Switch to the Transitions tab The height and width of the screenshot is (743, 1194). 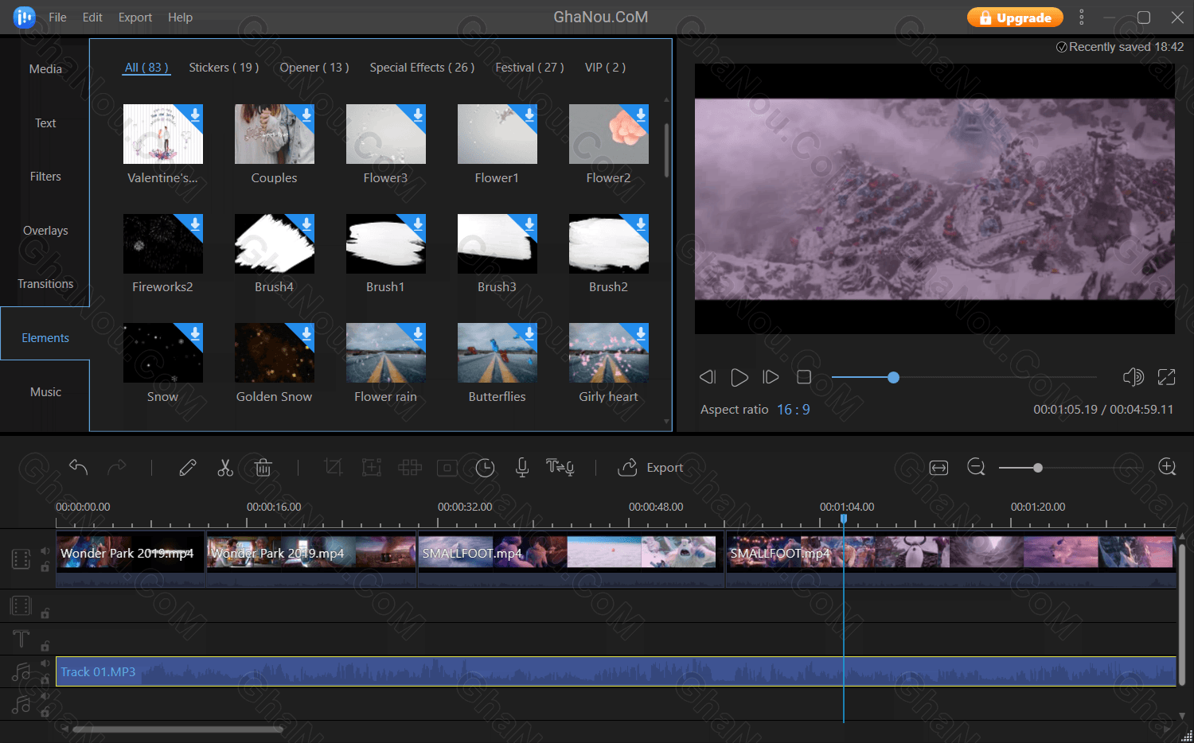tap(45, 284)
